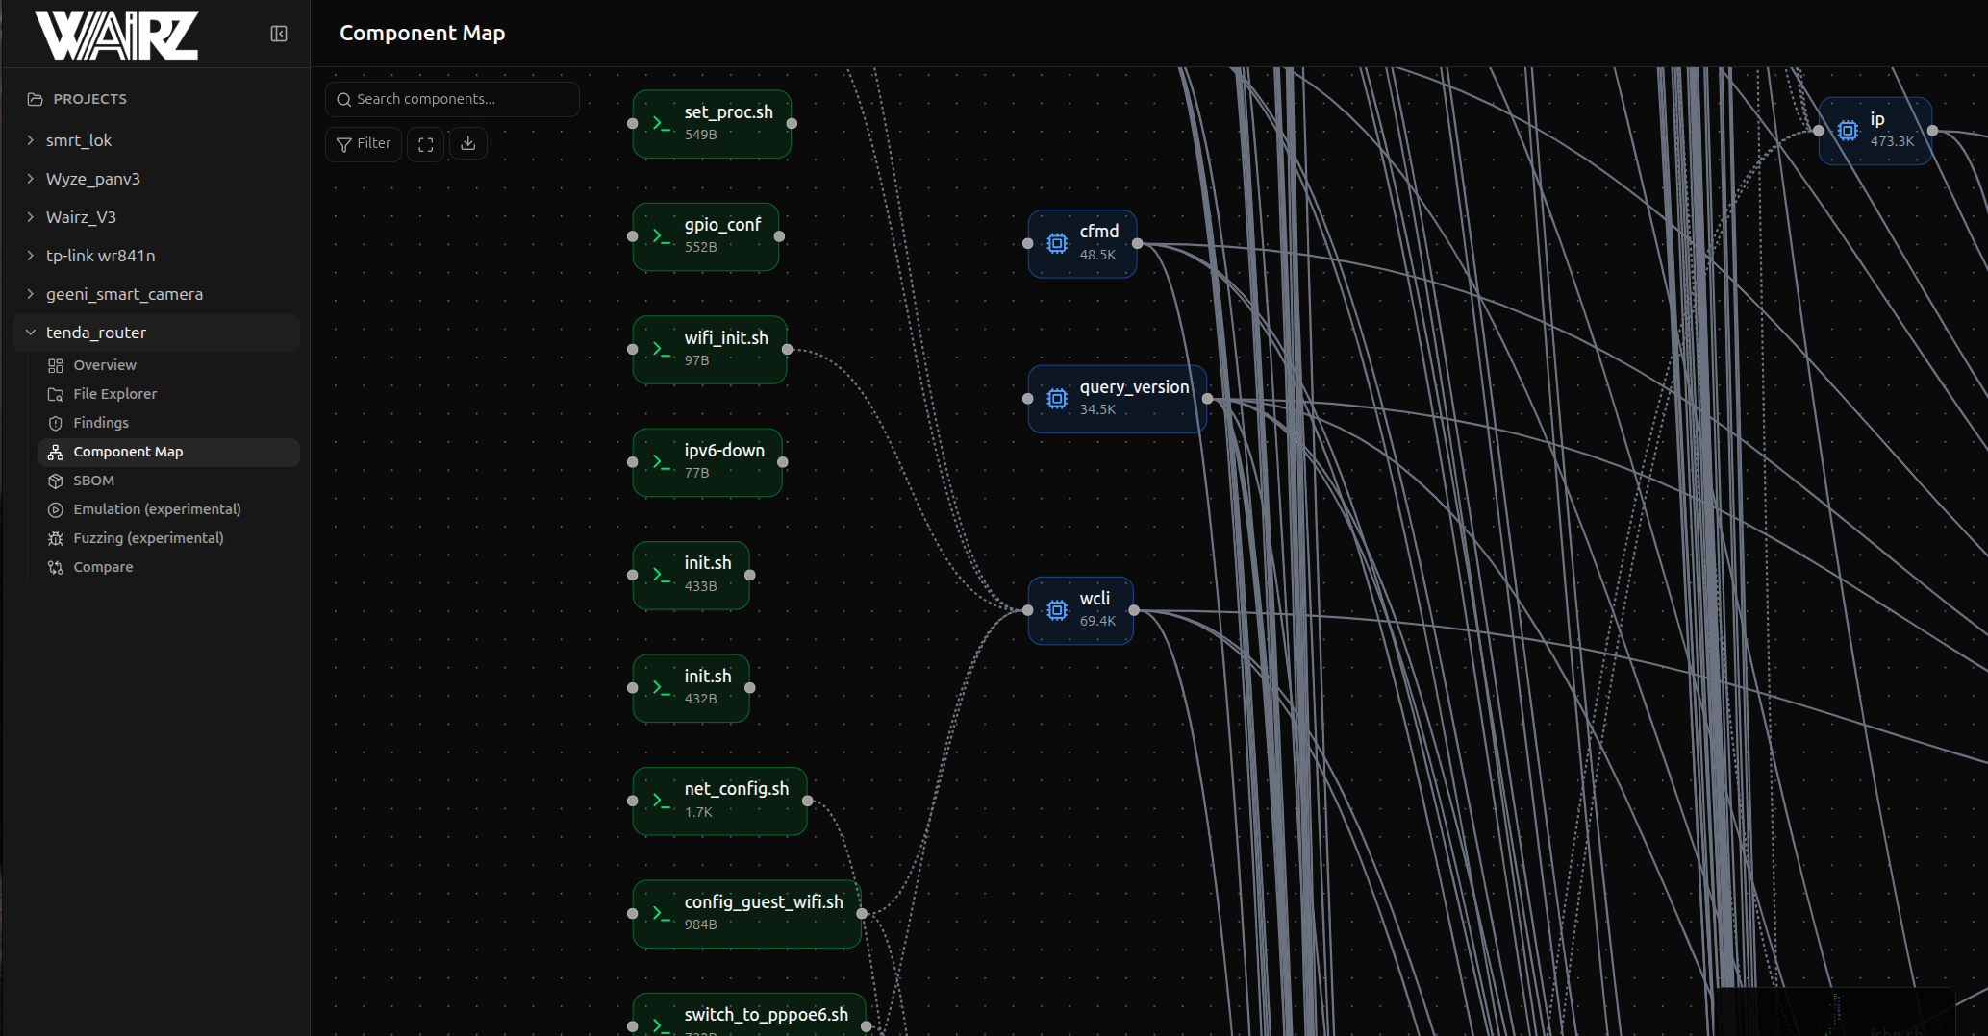
Task: Click the set_proc.sh script terminal icon
Action: pyautogui.click(x=662, y=124)
